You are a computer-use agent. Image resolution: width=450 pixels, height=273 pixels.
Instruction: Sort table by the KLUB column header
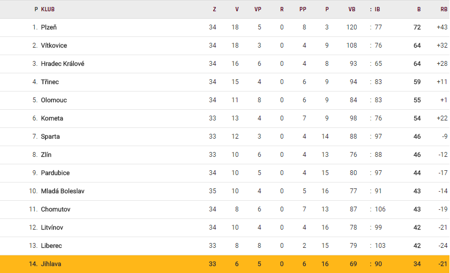(x=48, y=9)
